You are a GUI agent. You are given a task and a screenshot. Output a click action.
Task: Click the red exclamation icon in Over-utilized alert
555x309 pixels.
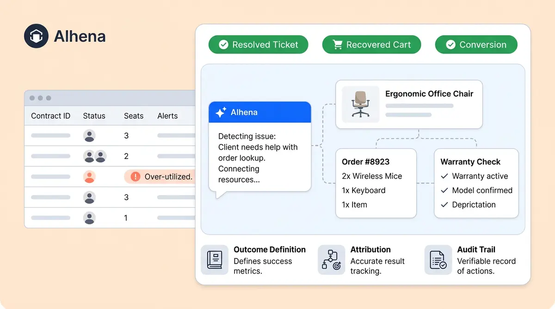click(x=135, y=176)
